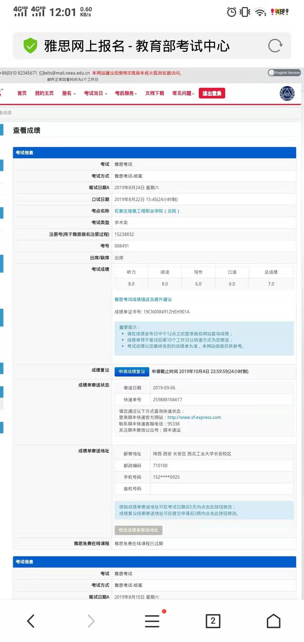Click the certificate number 19CN008491ZHEH901A
304x642 pixels.
pyautogui.click(x=166, y=312)
